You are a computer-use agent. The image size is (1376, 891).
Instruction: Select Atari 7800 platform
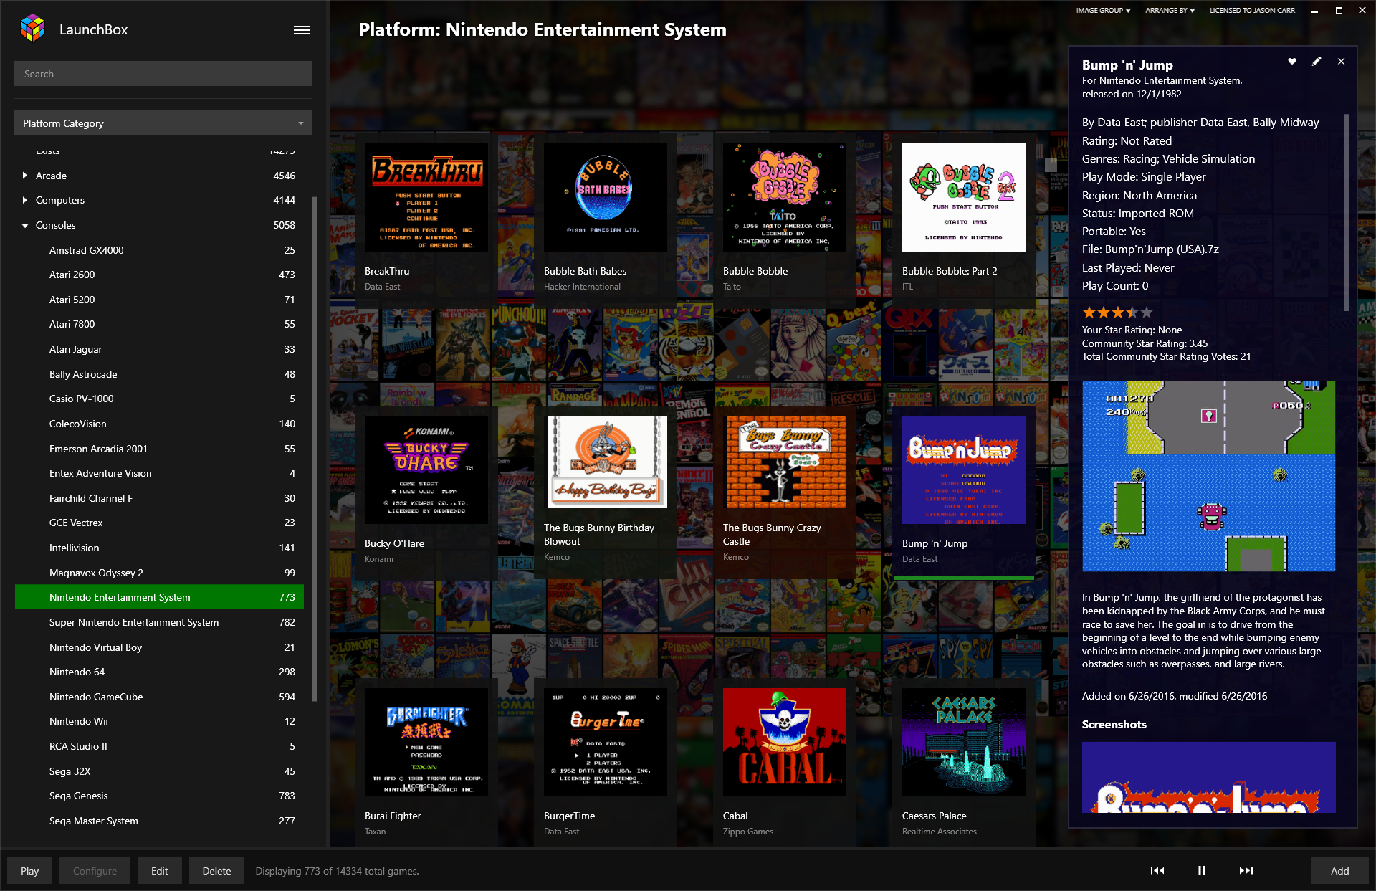159,324
